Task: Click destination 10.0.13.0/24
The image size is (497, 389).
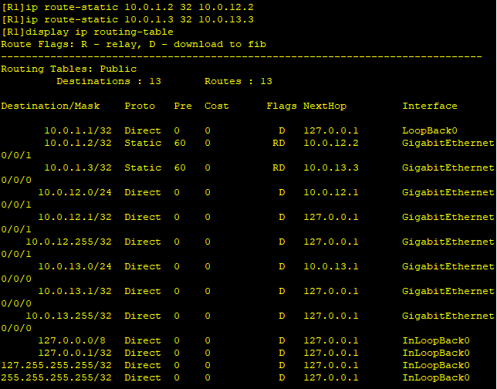Action: tap(75, 266)
